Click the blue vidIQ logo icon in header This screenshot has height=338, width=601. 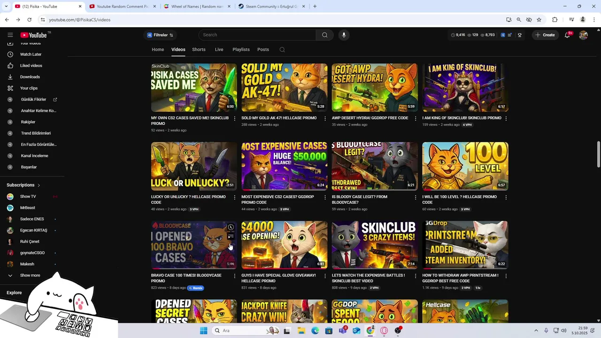coord(503,35)
